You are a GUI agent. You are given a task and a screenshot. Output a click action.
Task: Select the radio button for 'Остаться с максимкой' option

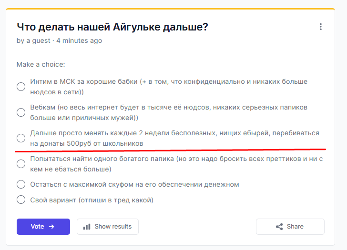(x=21, y=184)
